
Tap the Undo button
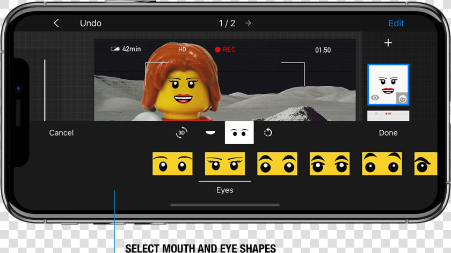point(91,23)
